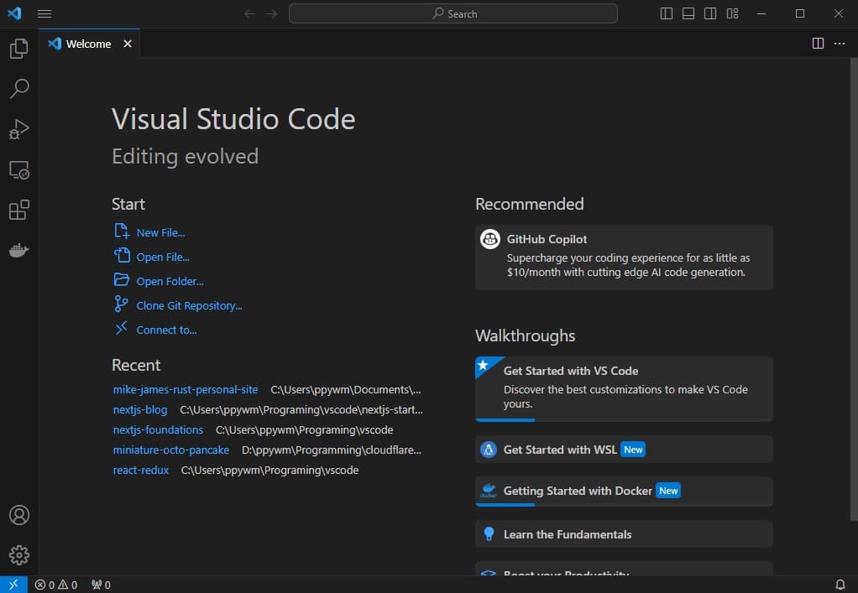Toggle the primary side bar
The height and width of the screenshot is (593, 858).
[667, 13]
